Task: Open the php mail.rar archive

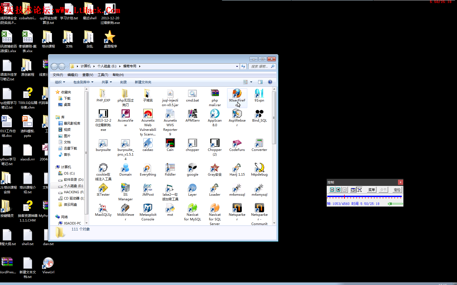Action: pyautogui.click(x=215, y=98)
